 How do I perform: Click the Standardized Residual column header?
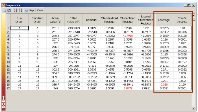(x=110, y=20)
